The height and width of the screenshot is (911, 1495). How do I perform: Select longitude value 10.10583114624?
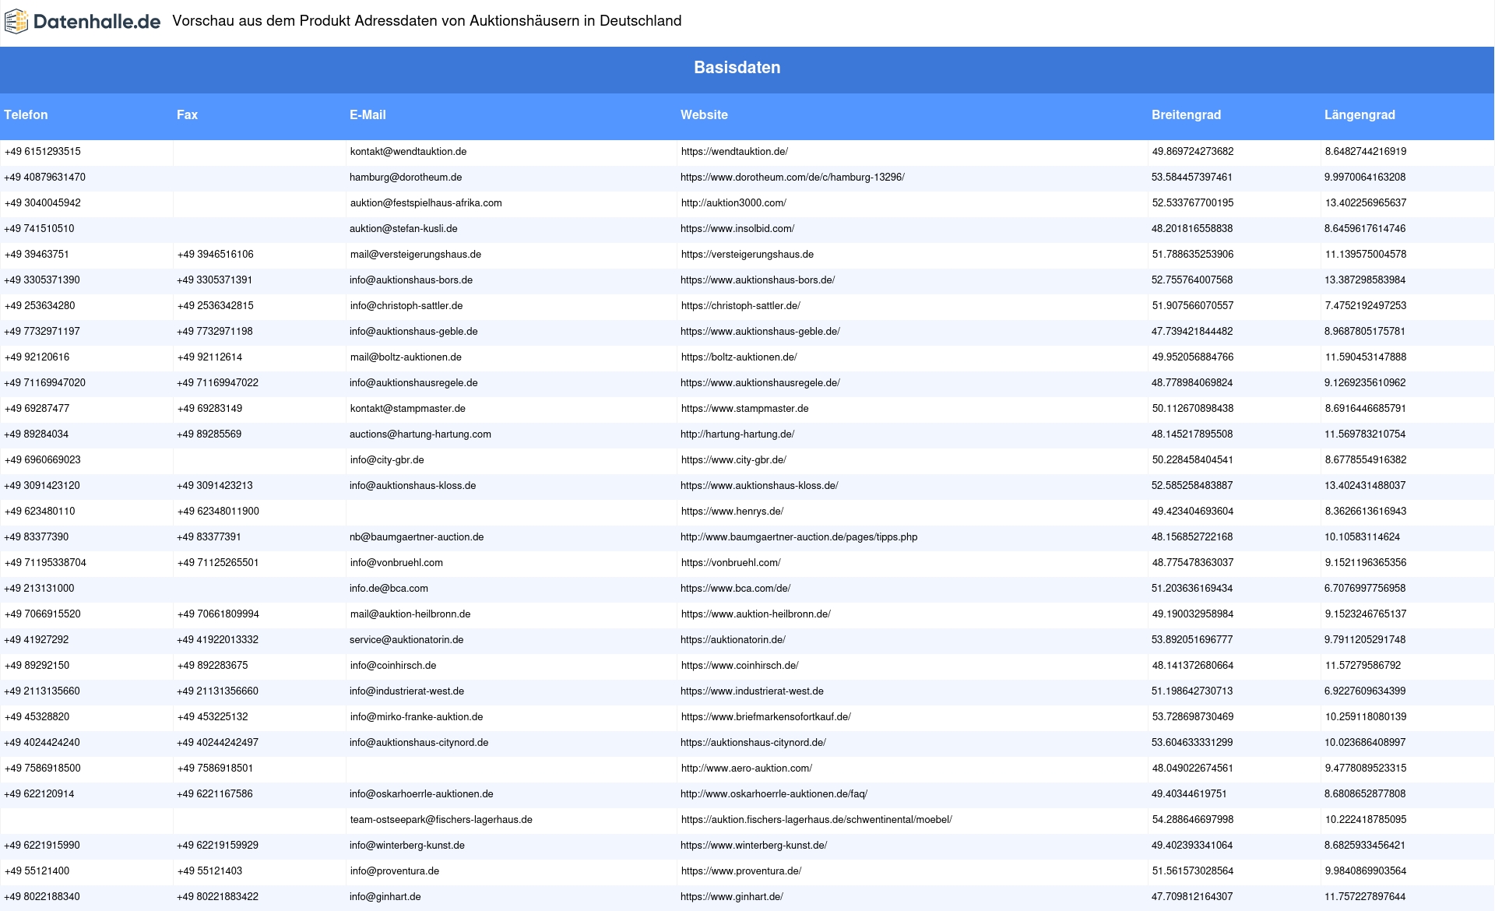click(1362, 537)
